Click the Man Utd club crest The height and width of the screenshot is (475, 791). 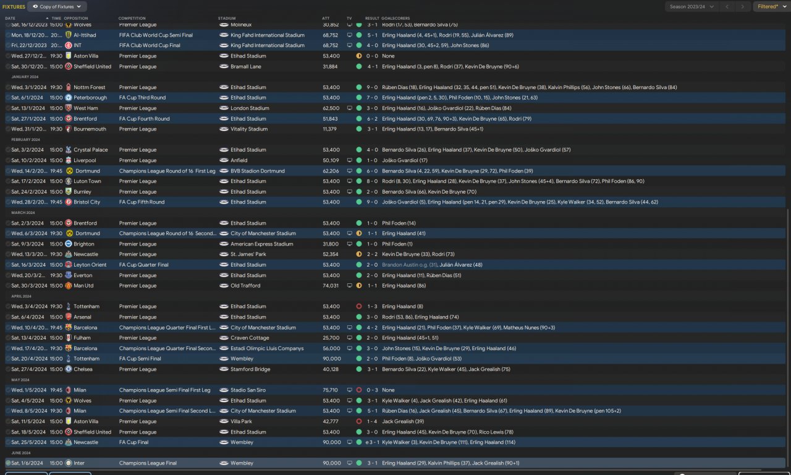tap(69, 286)
